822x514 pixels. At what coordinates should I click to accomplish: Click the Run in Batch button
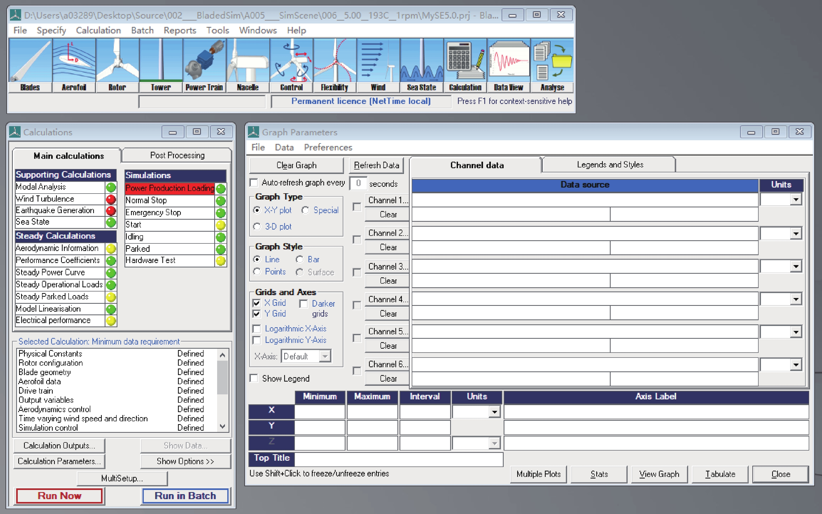(x=186, y=496)
